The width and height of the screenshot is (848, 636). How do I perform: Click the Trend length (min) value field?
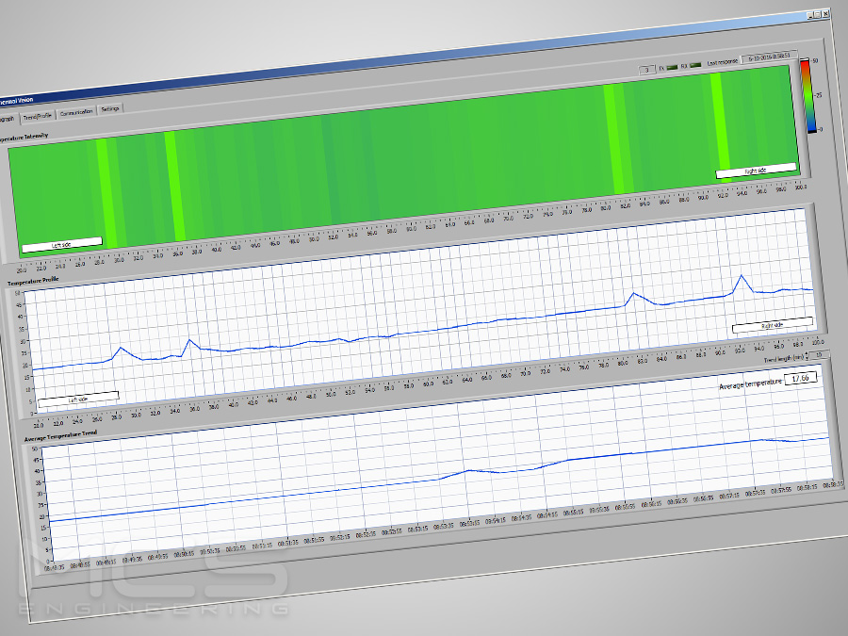pos(820,354)
